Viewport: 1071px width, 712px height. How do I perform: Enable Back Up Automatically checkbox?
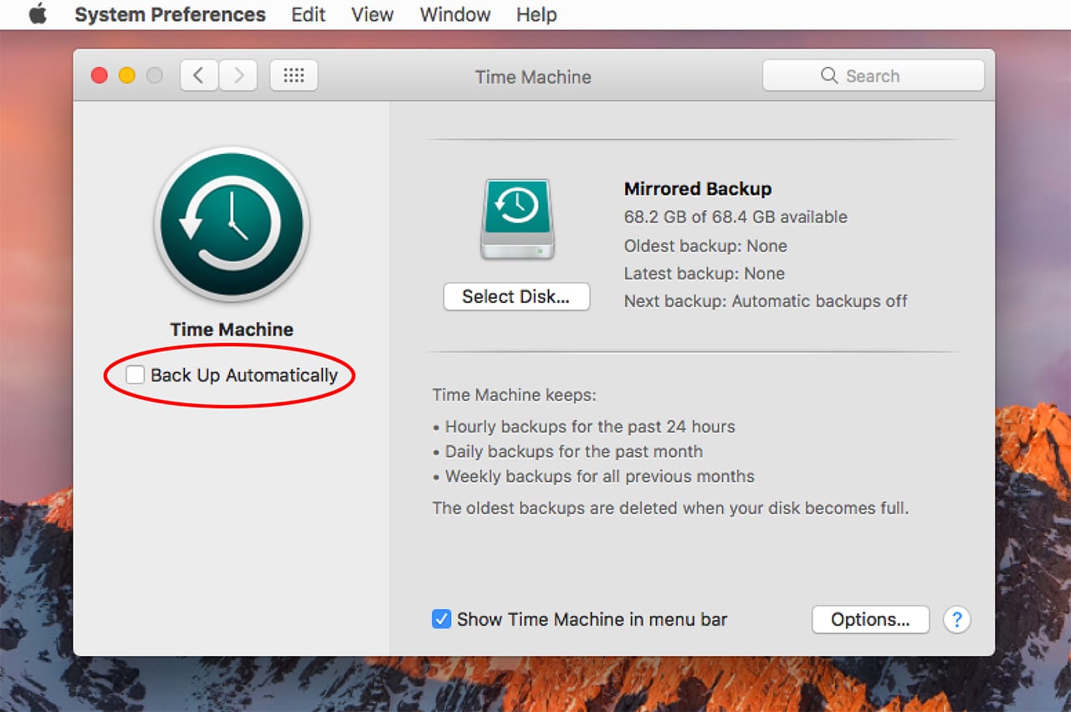pyautogui.click(x=135, y=376)
